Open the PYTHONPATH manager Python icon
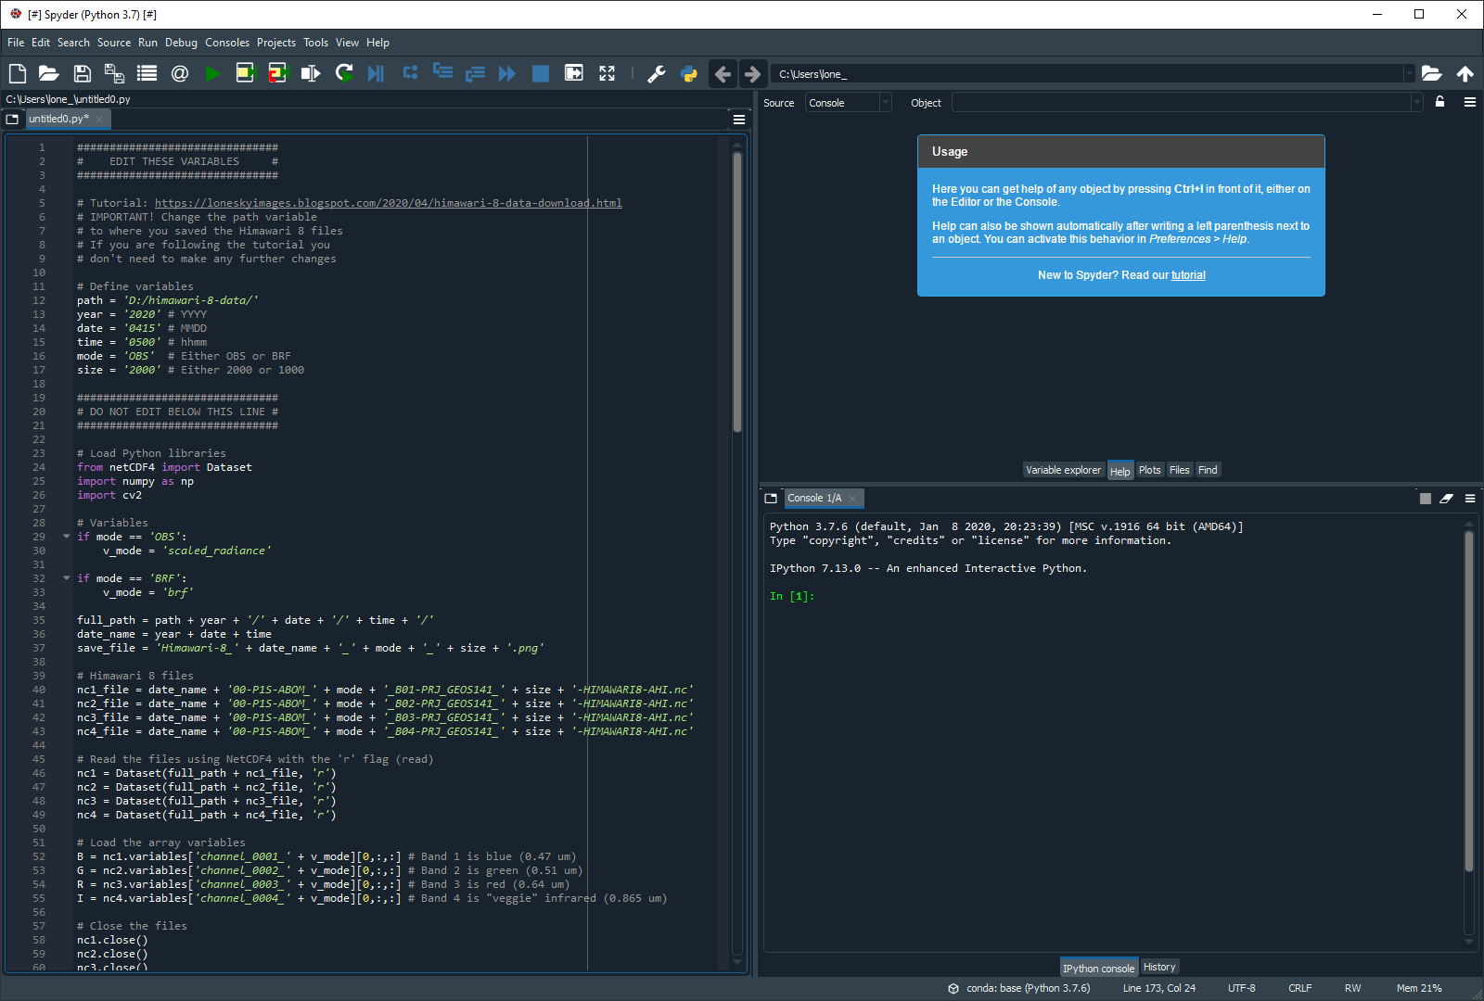Image resolution: width=1484 pixels, height=1001 pixels. (688, 73)
